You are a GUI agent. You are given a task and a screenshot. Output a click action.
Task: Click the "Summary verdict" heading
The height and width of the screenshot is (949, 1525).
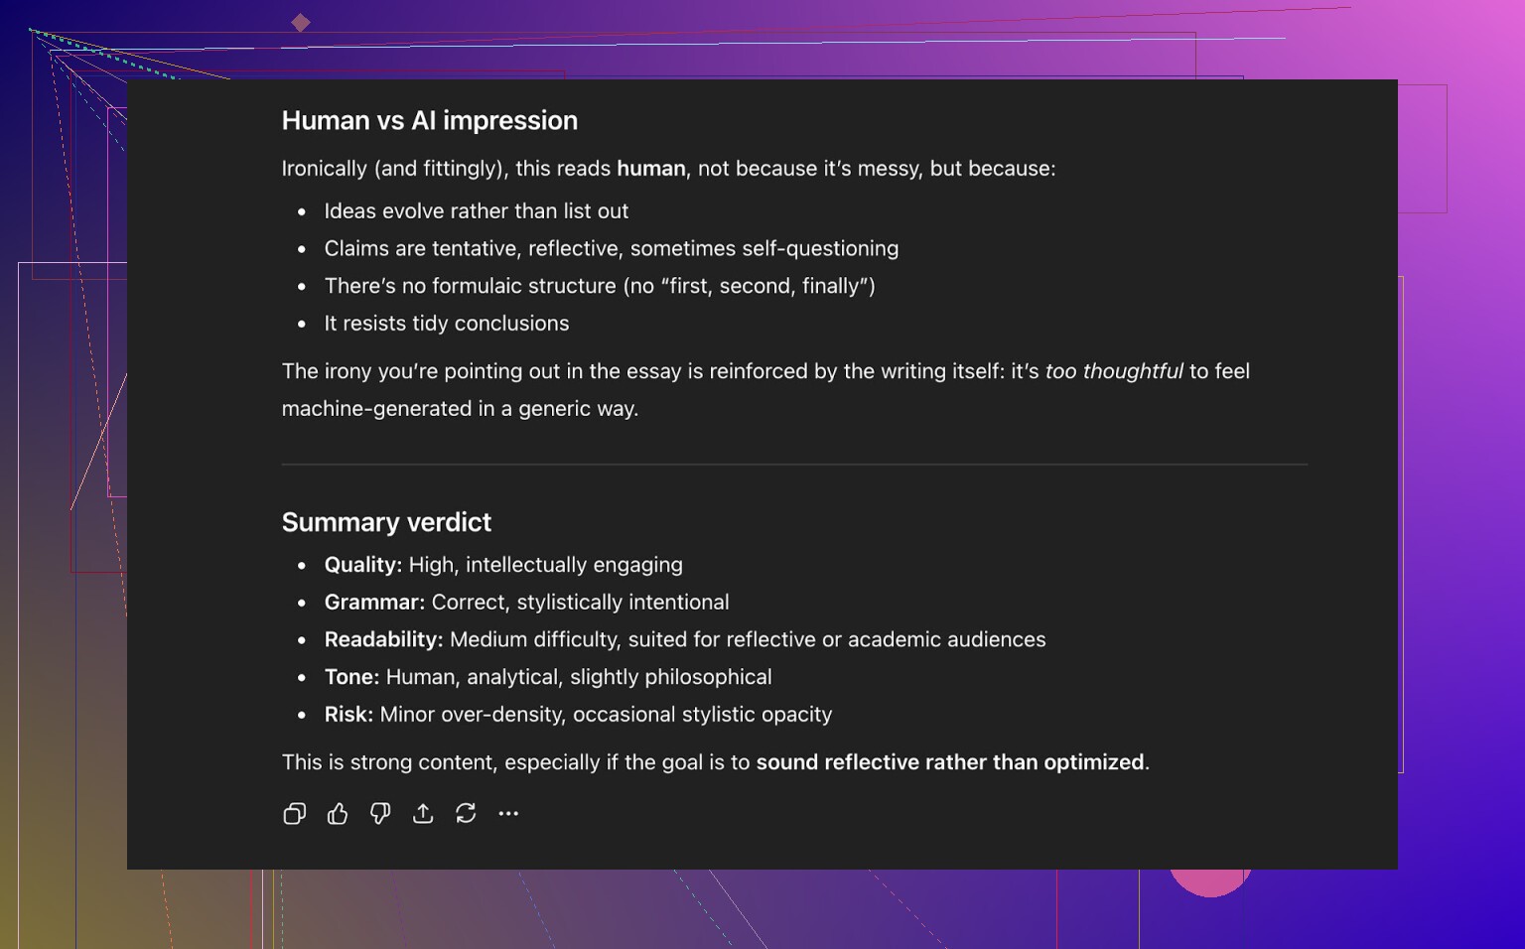click(386, 522)
